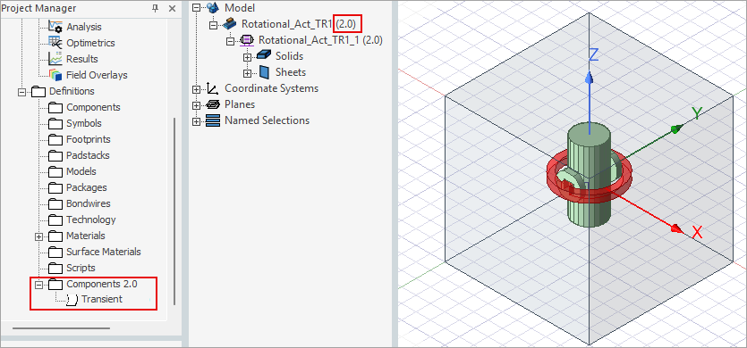Select the Optimetrics tree item label
The image size is (747, 348).
90,43
